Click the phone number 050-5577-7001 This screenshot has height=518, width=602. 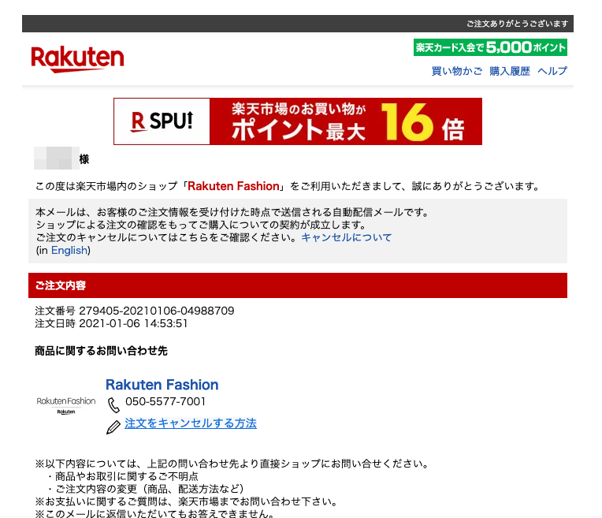[165, 401]
